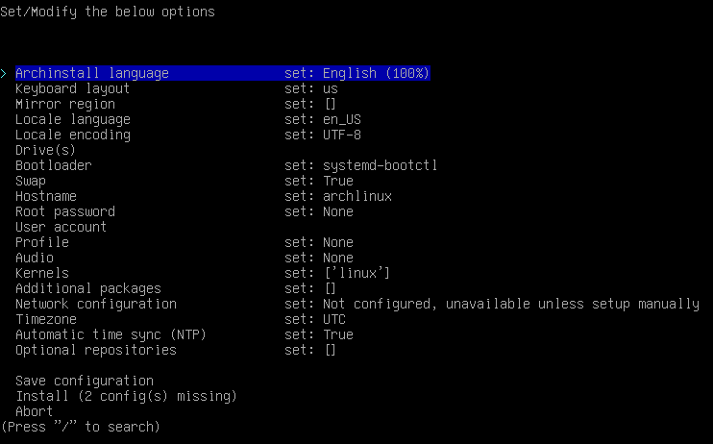Select the Additional packages entry
This screenshot has height=444, width=713.
point(88,288)
